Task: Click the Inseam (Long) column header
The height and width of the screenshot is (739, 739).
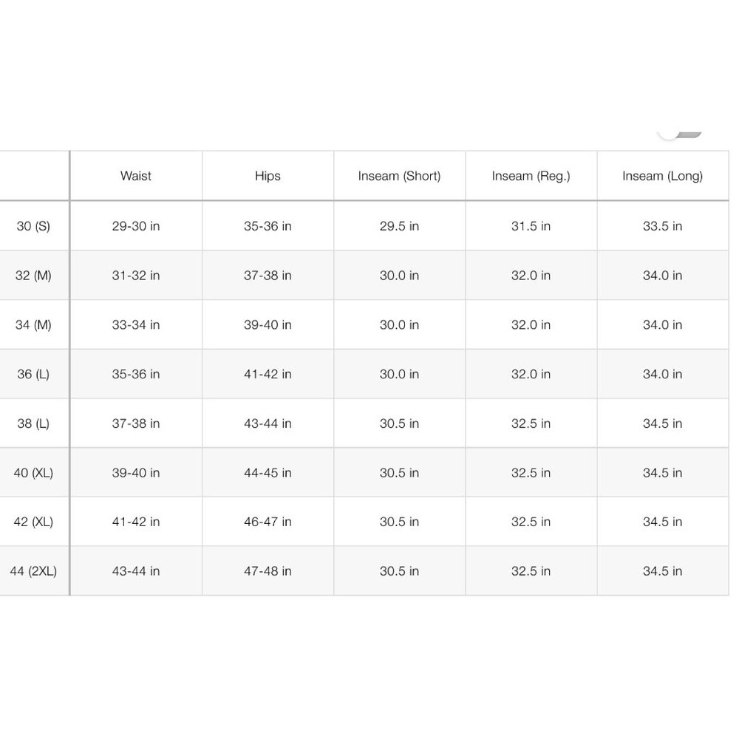Action: pos(663,176)
